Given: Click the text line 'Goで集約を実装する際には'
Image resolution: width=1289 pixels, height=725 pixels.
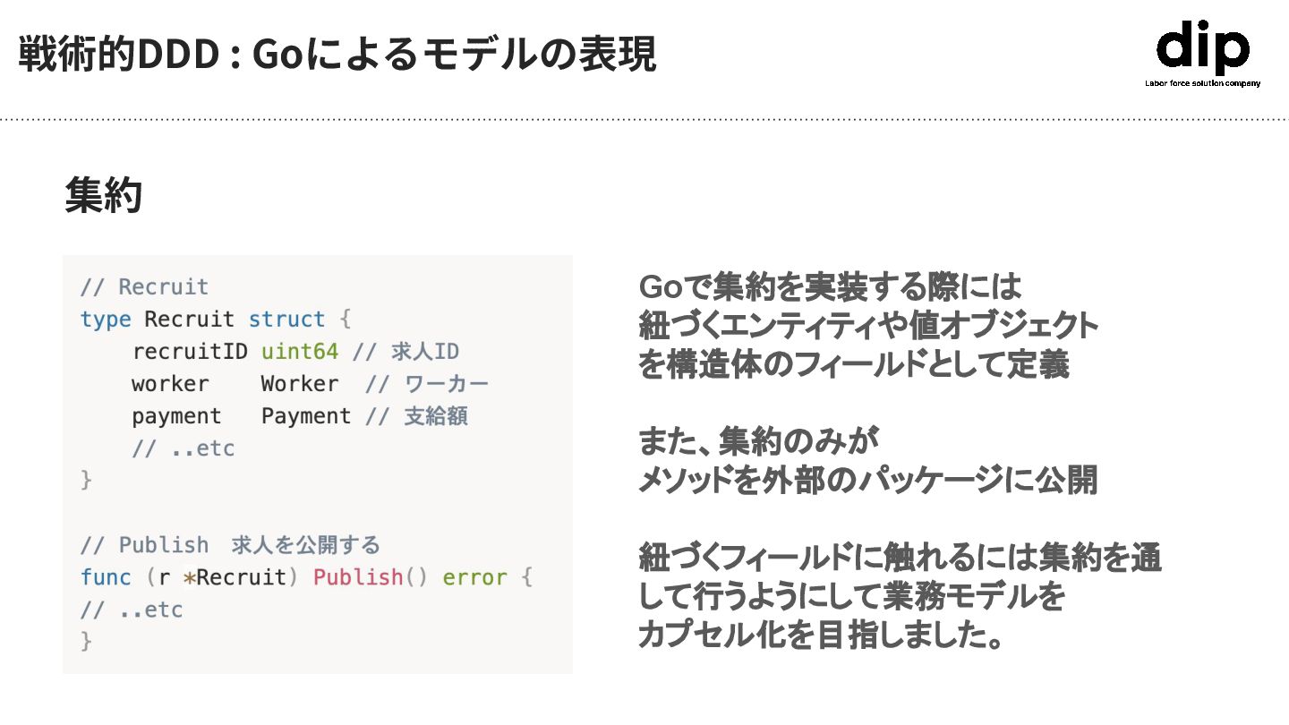Looking at the screenshot, I should click(830, 288).
